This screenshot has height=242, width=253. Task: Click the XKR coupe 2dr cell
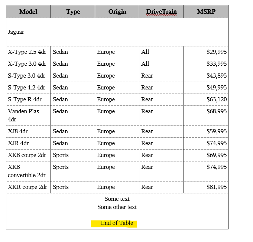[x=27, y=187]
